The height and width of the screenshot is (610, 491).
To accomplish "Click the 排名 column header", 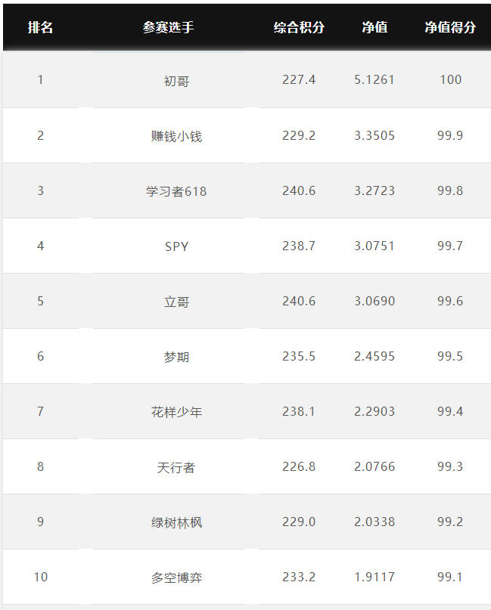I will (x=40, y=27).
